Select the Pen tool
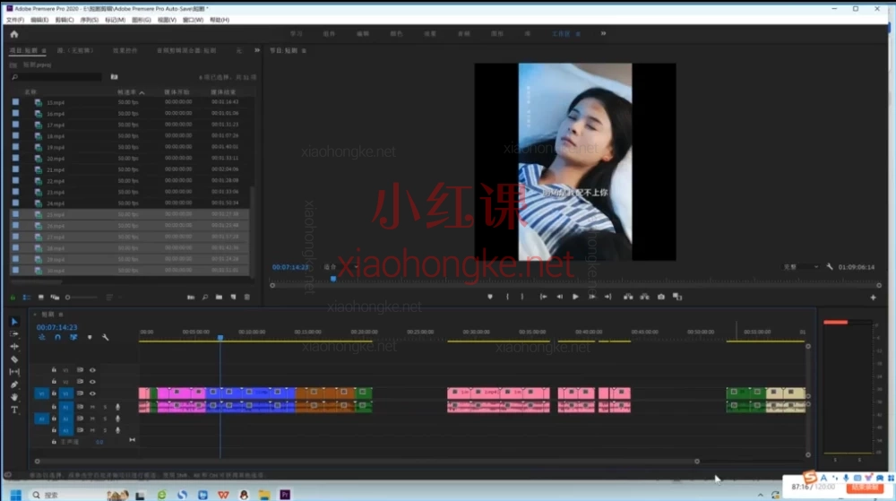Image resolution: width=896 pixels, height=501 pixels. pos(14,384)
